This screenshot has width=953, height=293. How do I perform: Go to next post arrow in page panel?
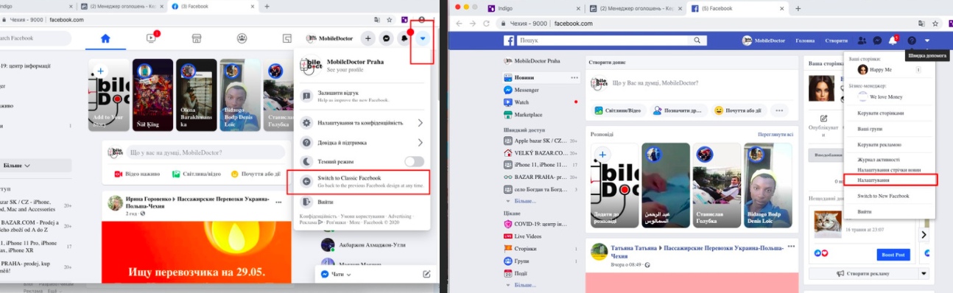pos(924,235)
